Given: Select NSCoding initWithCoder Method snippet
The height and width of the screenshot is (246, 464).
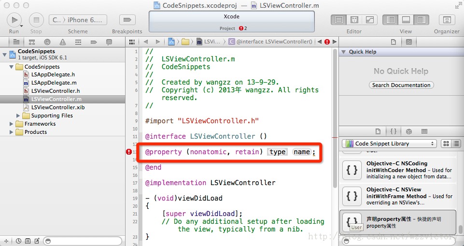Looking at the screenshot, I should tap(398, 170).
